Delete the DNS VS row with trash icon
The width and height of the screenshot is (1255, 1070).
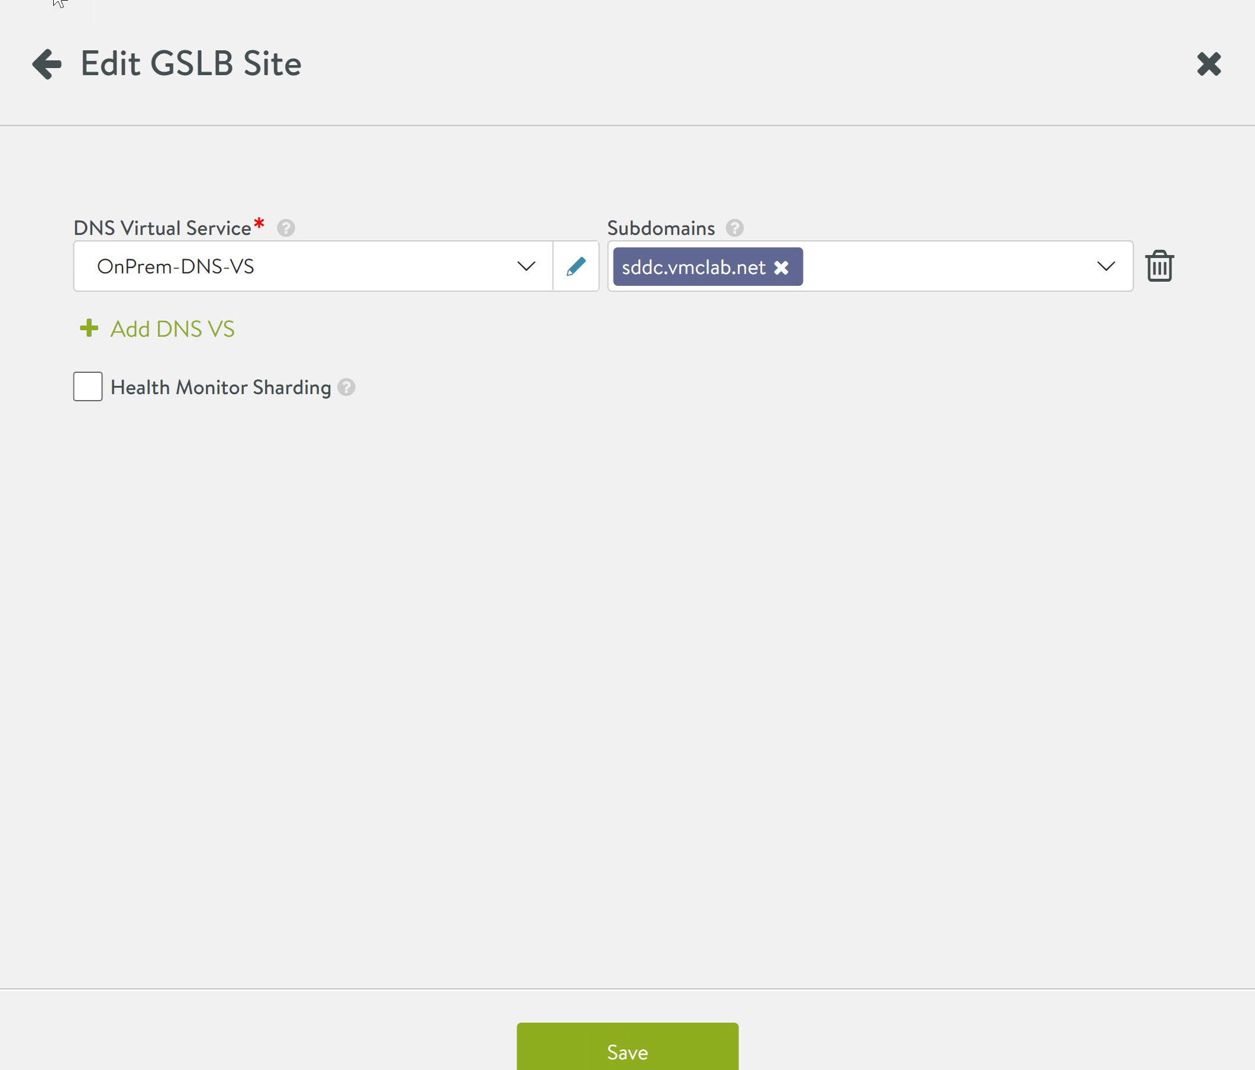[1159, 266]
